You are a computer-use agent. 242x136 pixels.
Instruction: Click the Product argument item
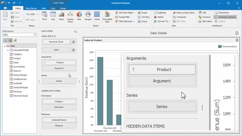click(59, 62)
